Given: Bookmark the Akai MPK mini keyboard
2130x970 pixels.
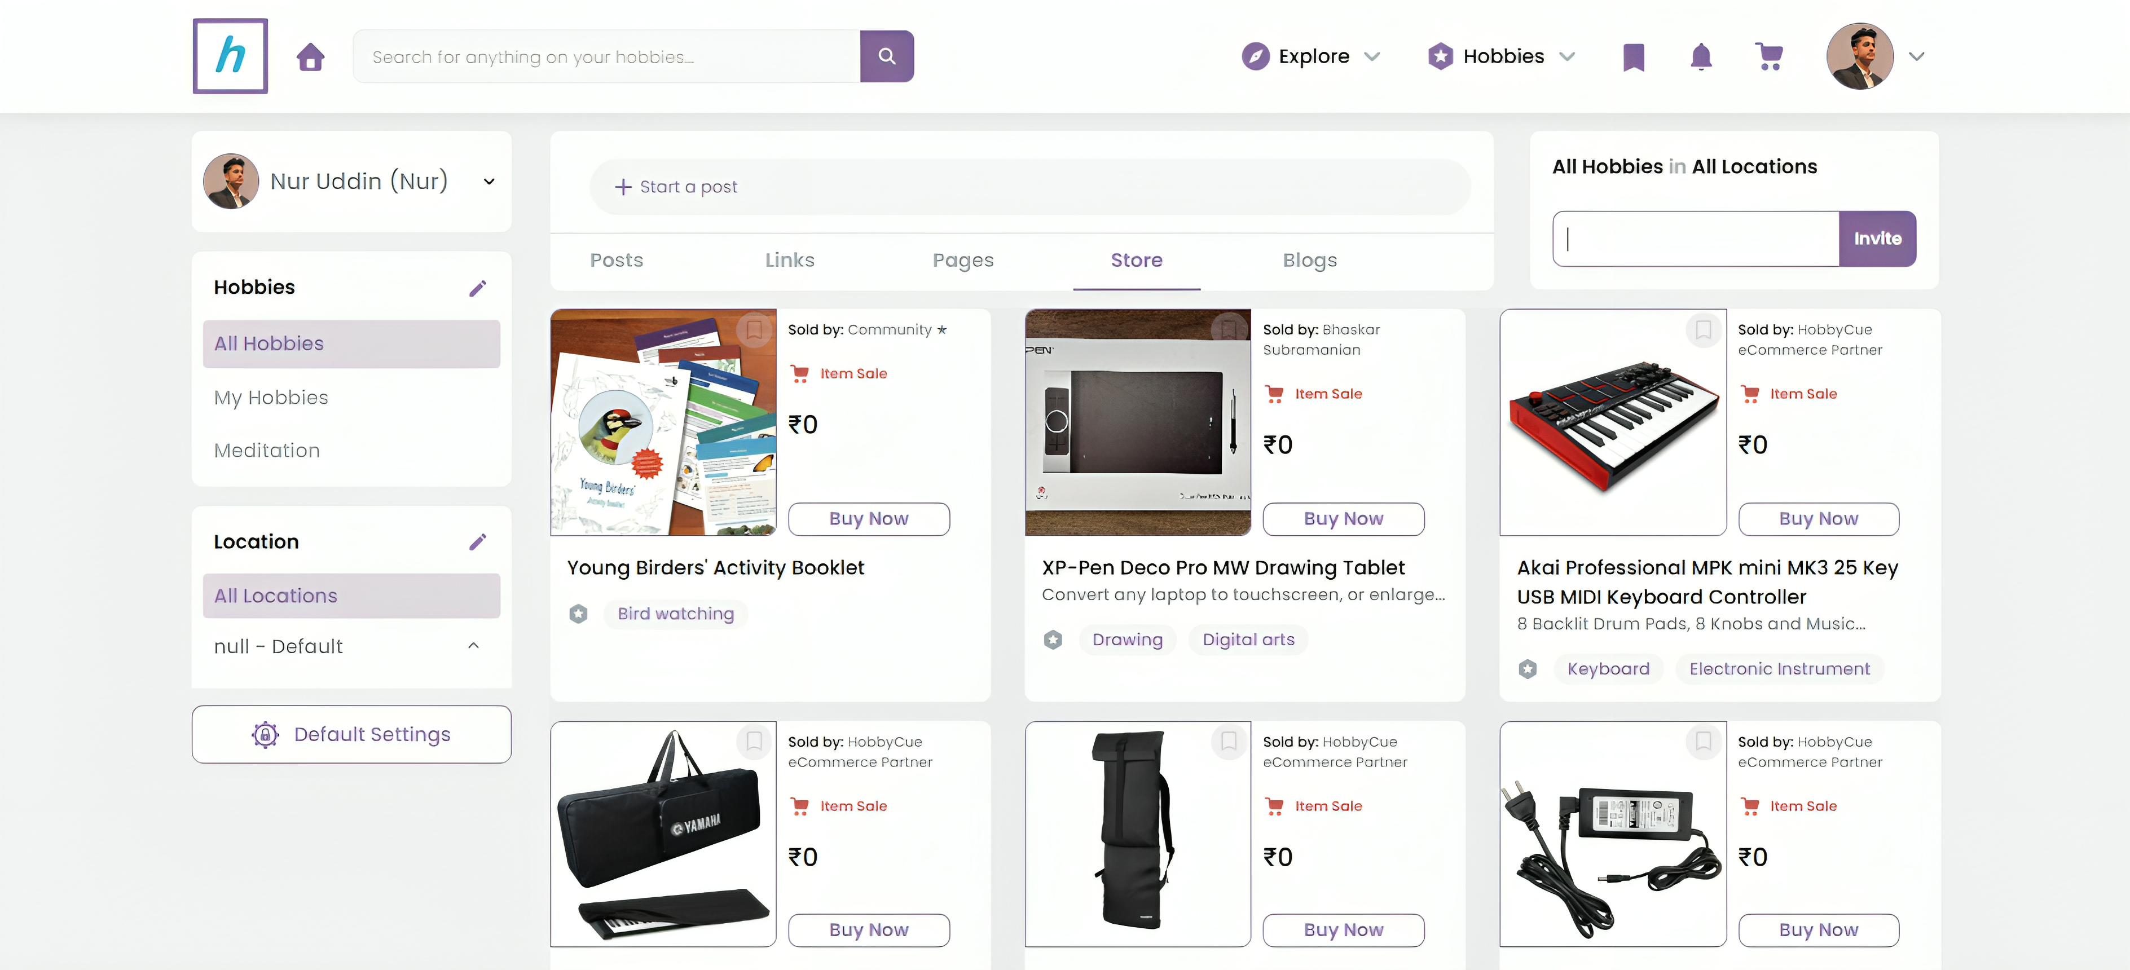Looking at the screenshot, I should [x=1704, y=330].
